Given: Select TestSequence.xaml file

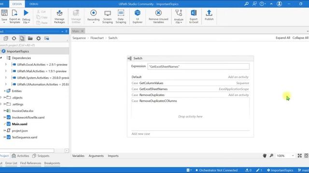Looking at the screenshot, I should [25, 137].
